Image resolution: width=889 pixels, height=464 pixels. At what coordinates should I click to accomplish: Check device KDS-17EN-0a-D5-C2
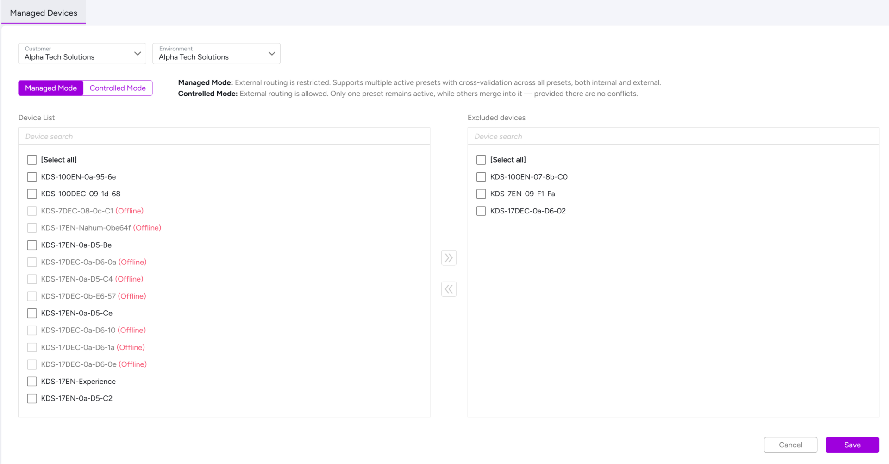tap(32, 399)
